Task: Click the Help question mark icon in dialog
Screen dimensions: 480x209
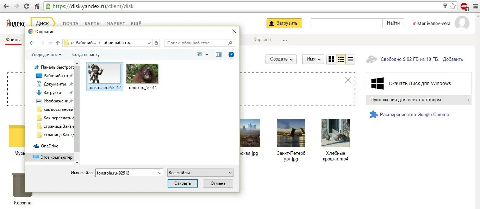Action: tap(231, 55)
